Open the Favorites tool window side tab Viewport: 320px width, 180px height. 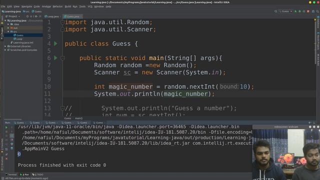pos(2,145)
